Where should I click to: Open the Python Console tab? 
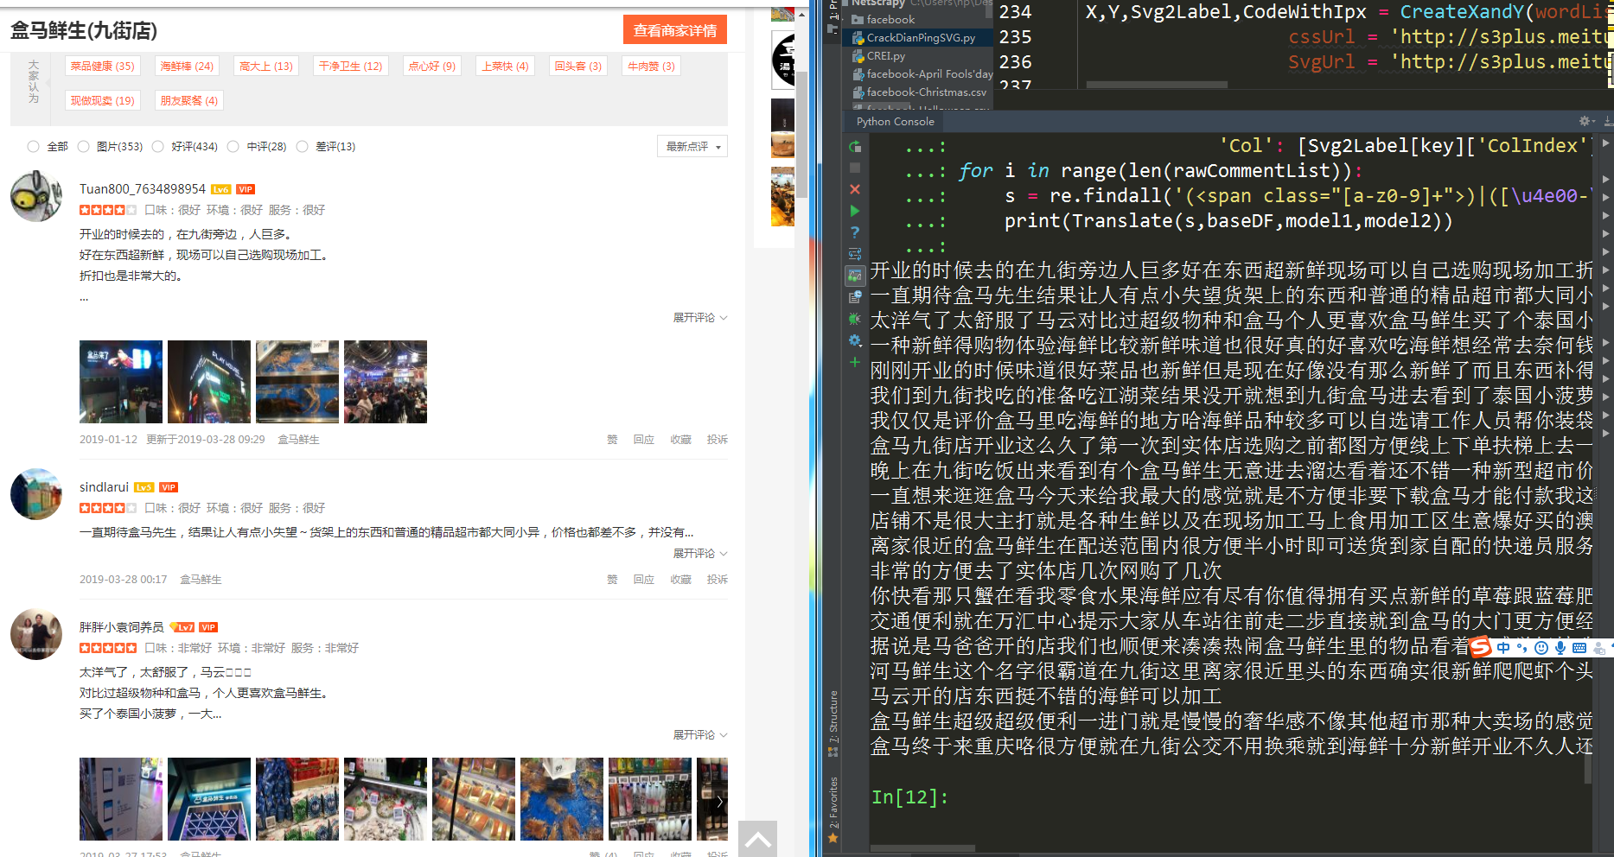coord(895,122)
